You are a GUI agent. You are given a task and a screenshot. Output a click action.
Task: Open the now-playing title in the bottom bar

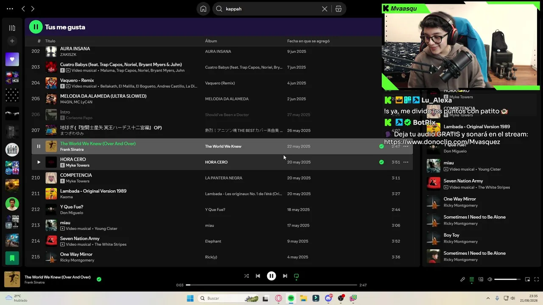tap(57, 277)
